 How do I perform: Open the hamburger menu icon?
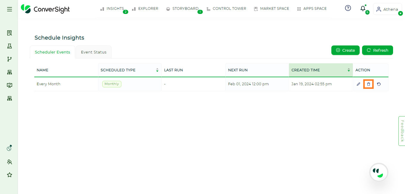(10, 9)
